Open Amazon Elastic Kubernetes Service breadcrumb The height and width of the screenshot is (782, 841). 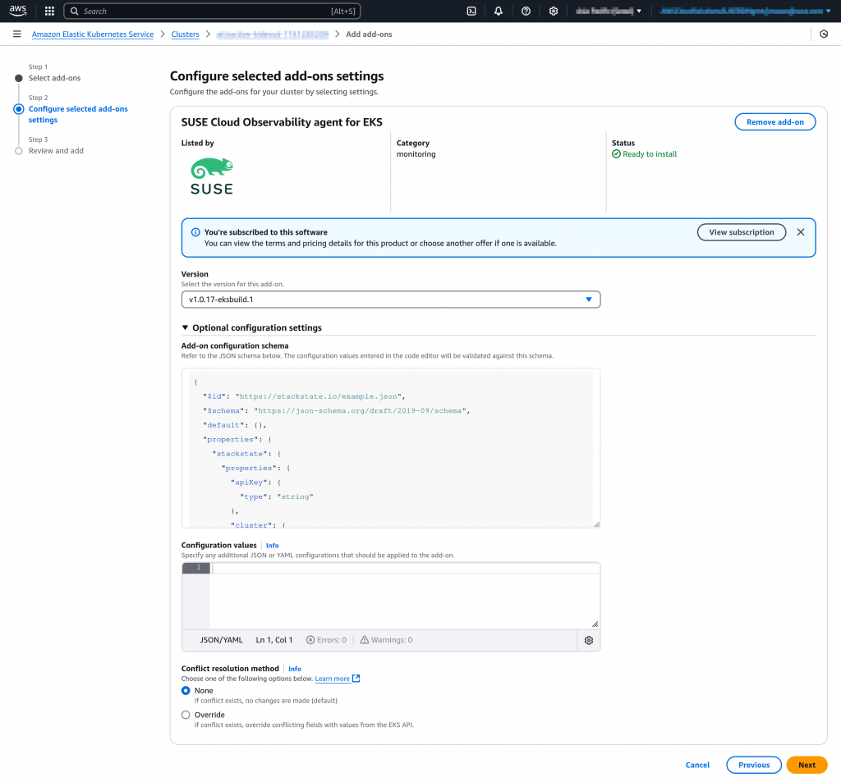[92, 34]
